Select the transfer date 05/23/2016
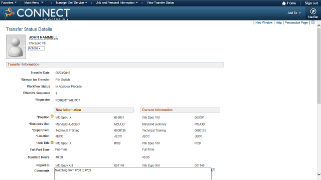 (x=63, y=73)
